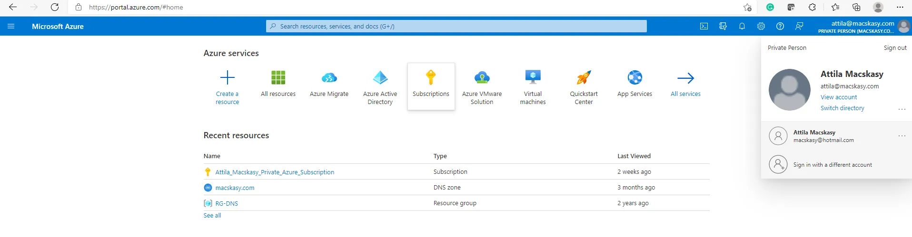Focus the Search resources, services, and docs box
912x237 pixels.
click(456, 26)
